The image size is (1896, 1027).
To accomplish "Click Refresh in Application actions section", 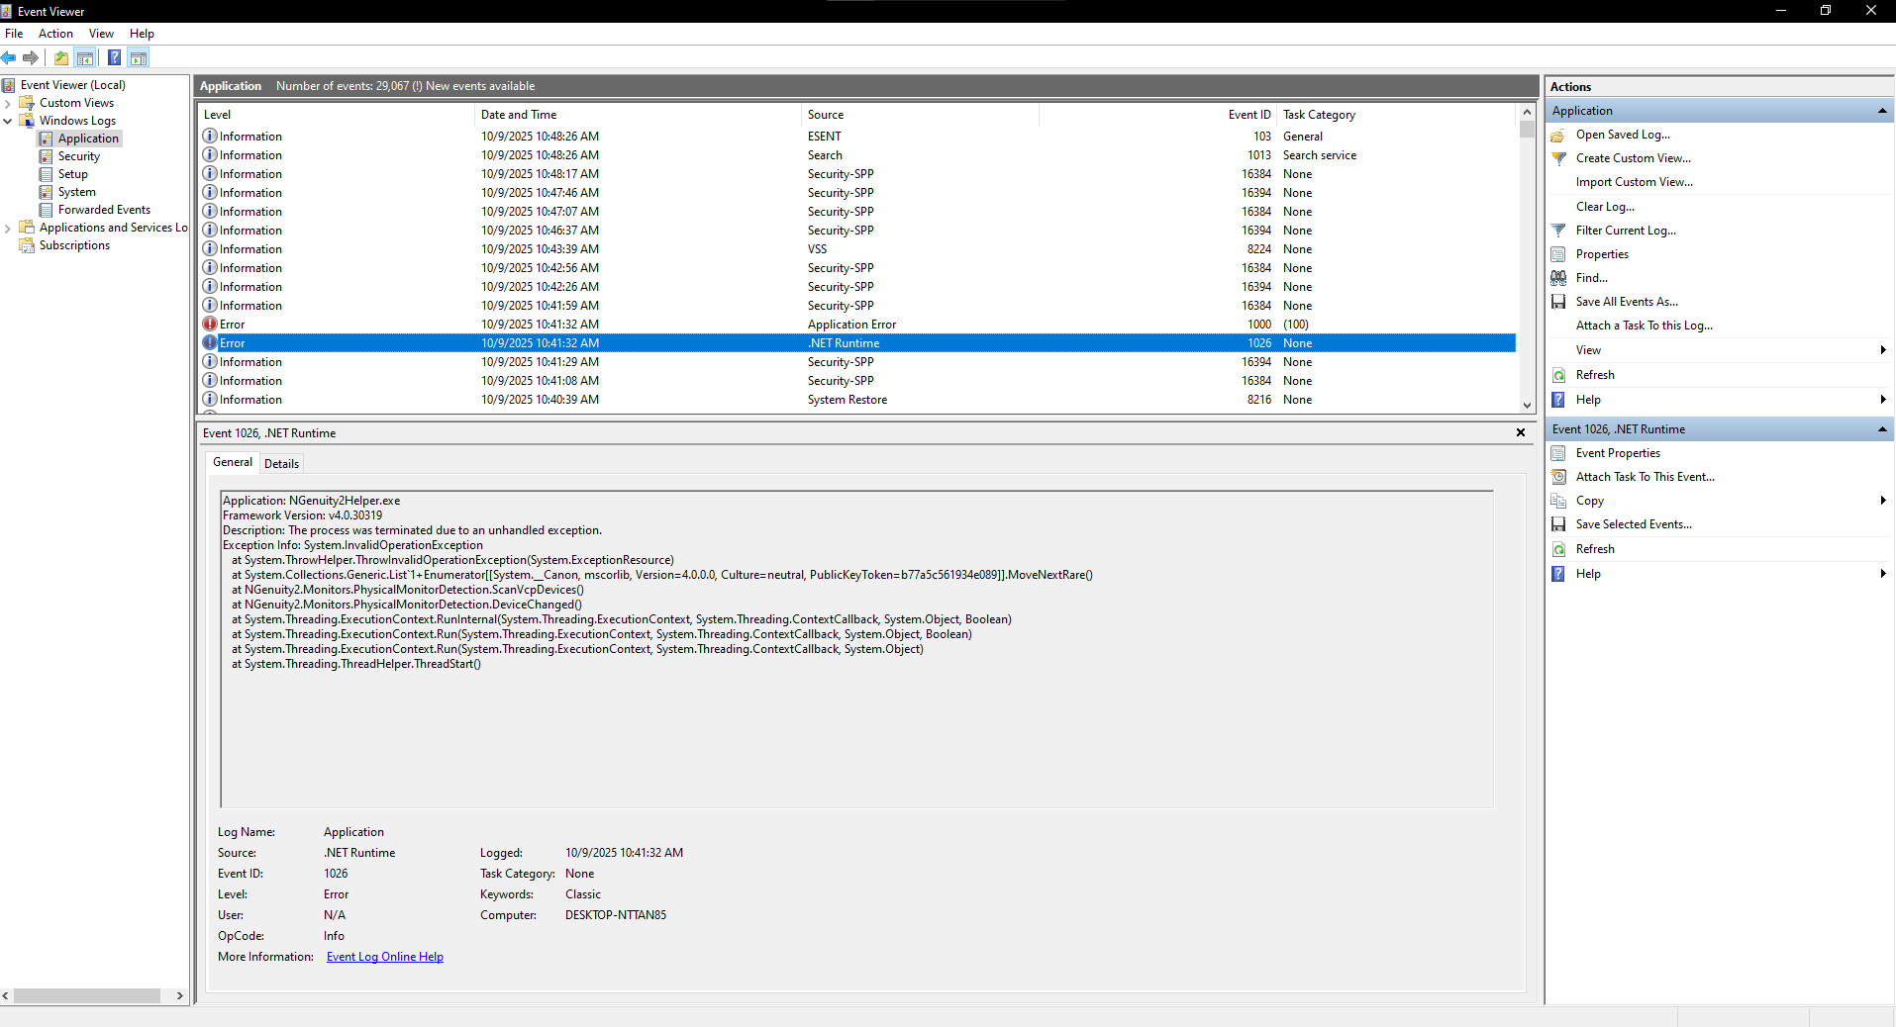I will point(1595,375).
